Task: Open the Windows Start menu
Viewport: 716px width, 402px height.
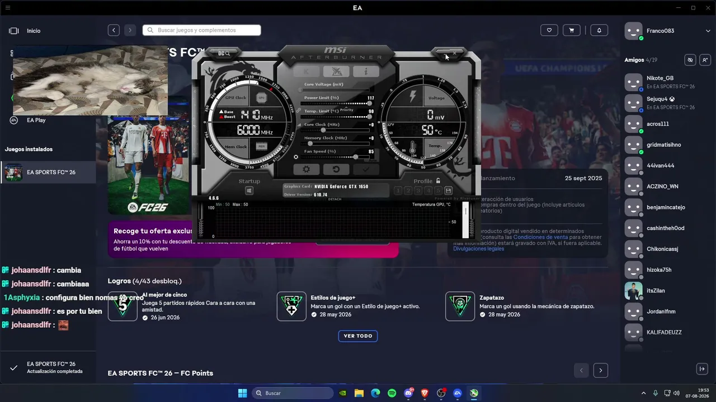Action: (x=242, y=393)
